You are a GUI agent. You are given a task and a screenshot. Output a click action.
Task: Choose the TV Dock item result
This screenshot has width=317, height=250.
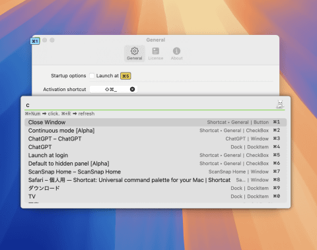(156, 197)
